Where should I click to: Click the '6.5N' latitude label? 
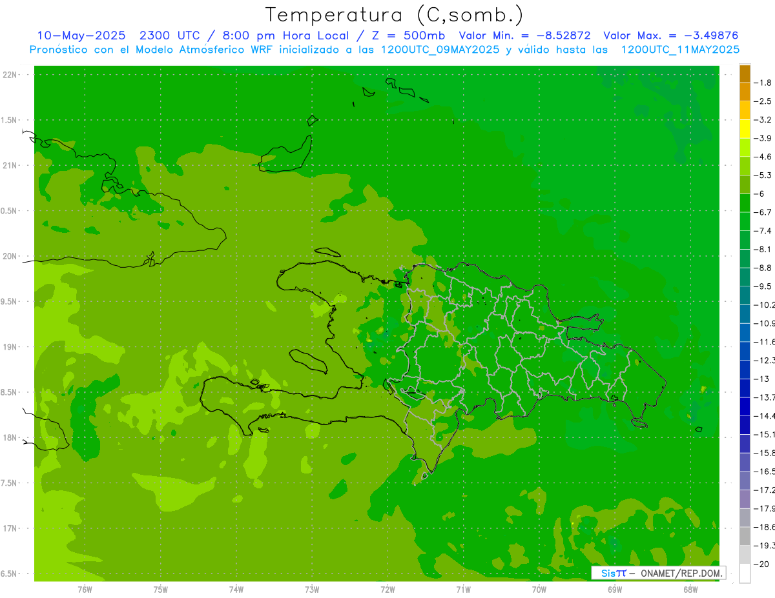(9, 573)
